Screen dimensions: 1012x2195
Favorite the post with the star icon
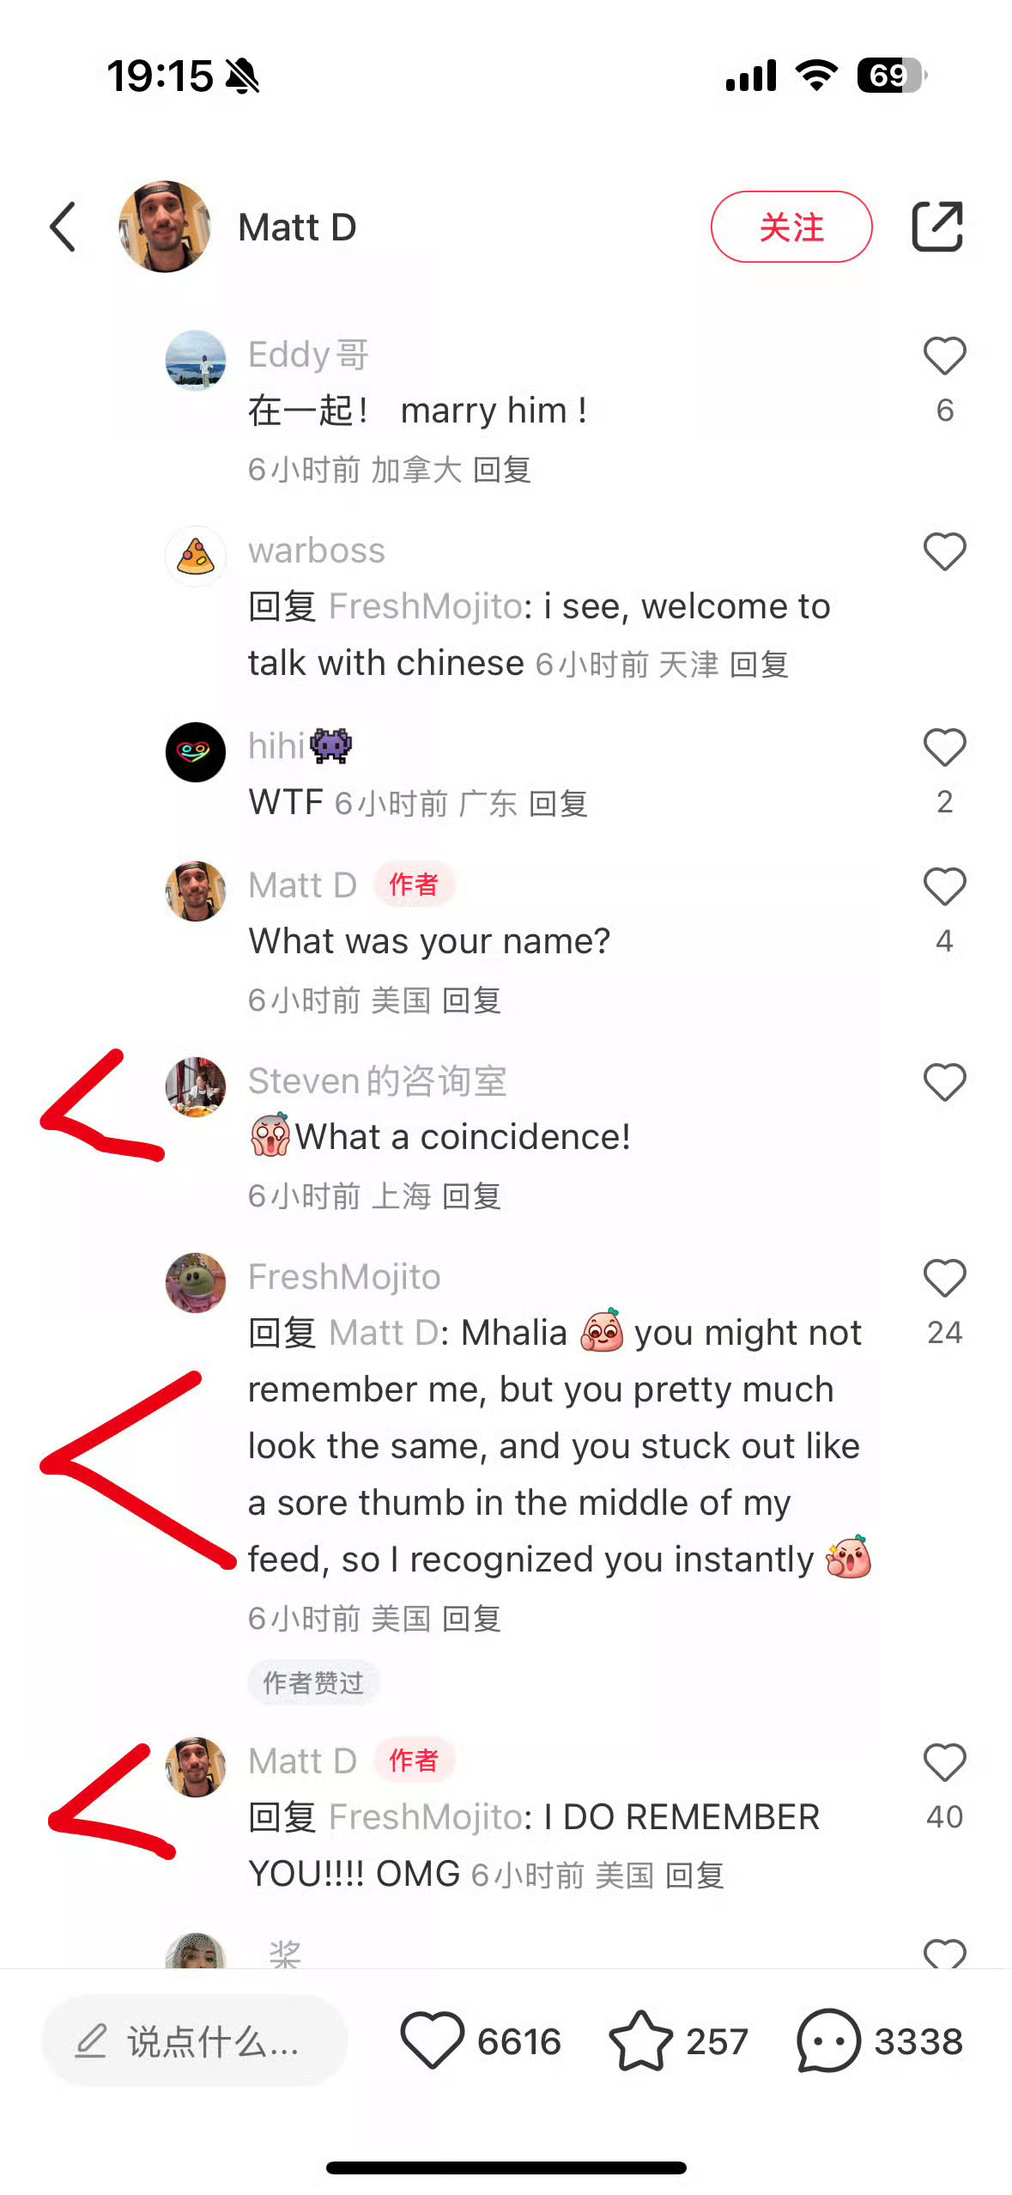pos(640,2040)
